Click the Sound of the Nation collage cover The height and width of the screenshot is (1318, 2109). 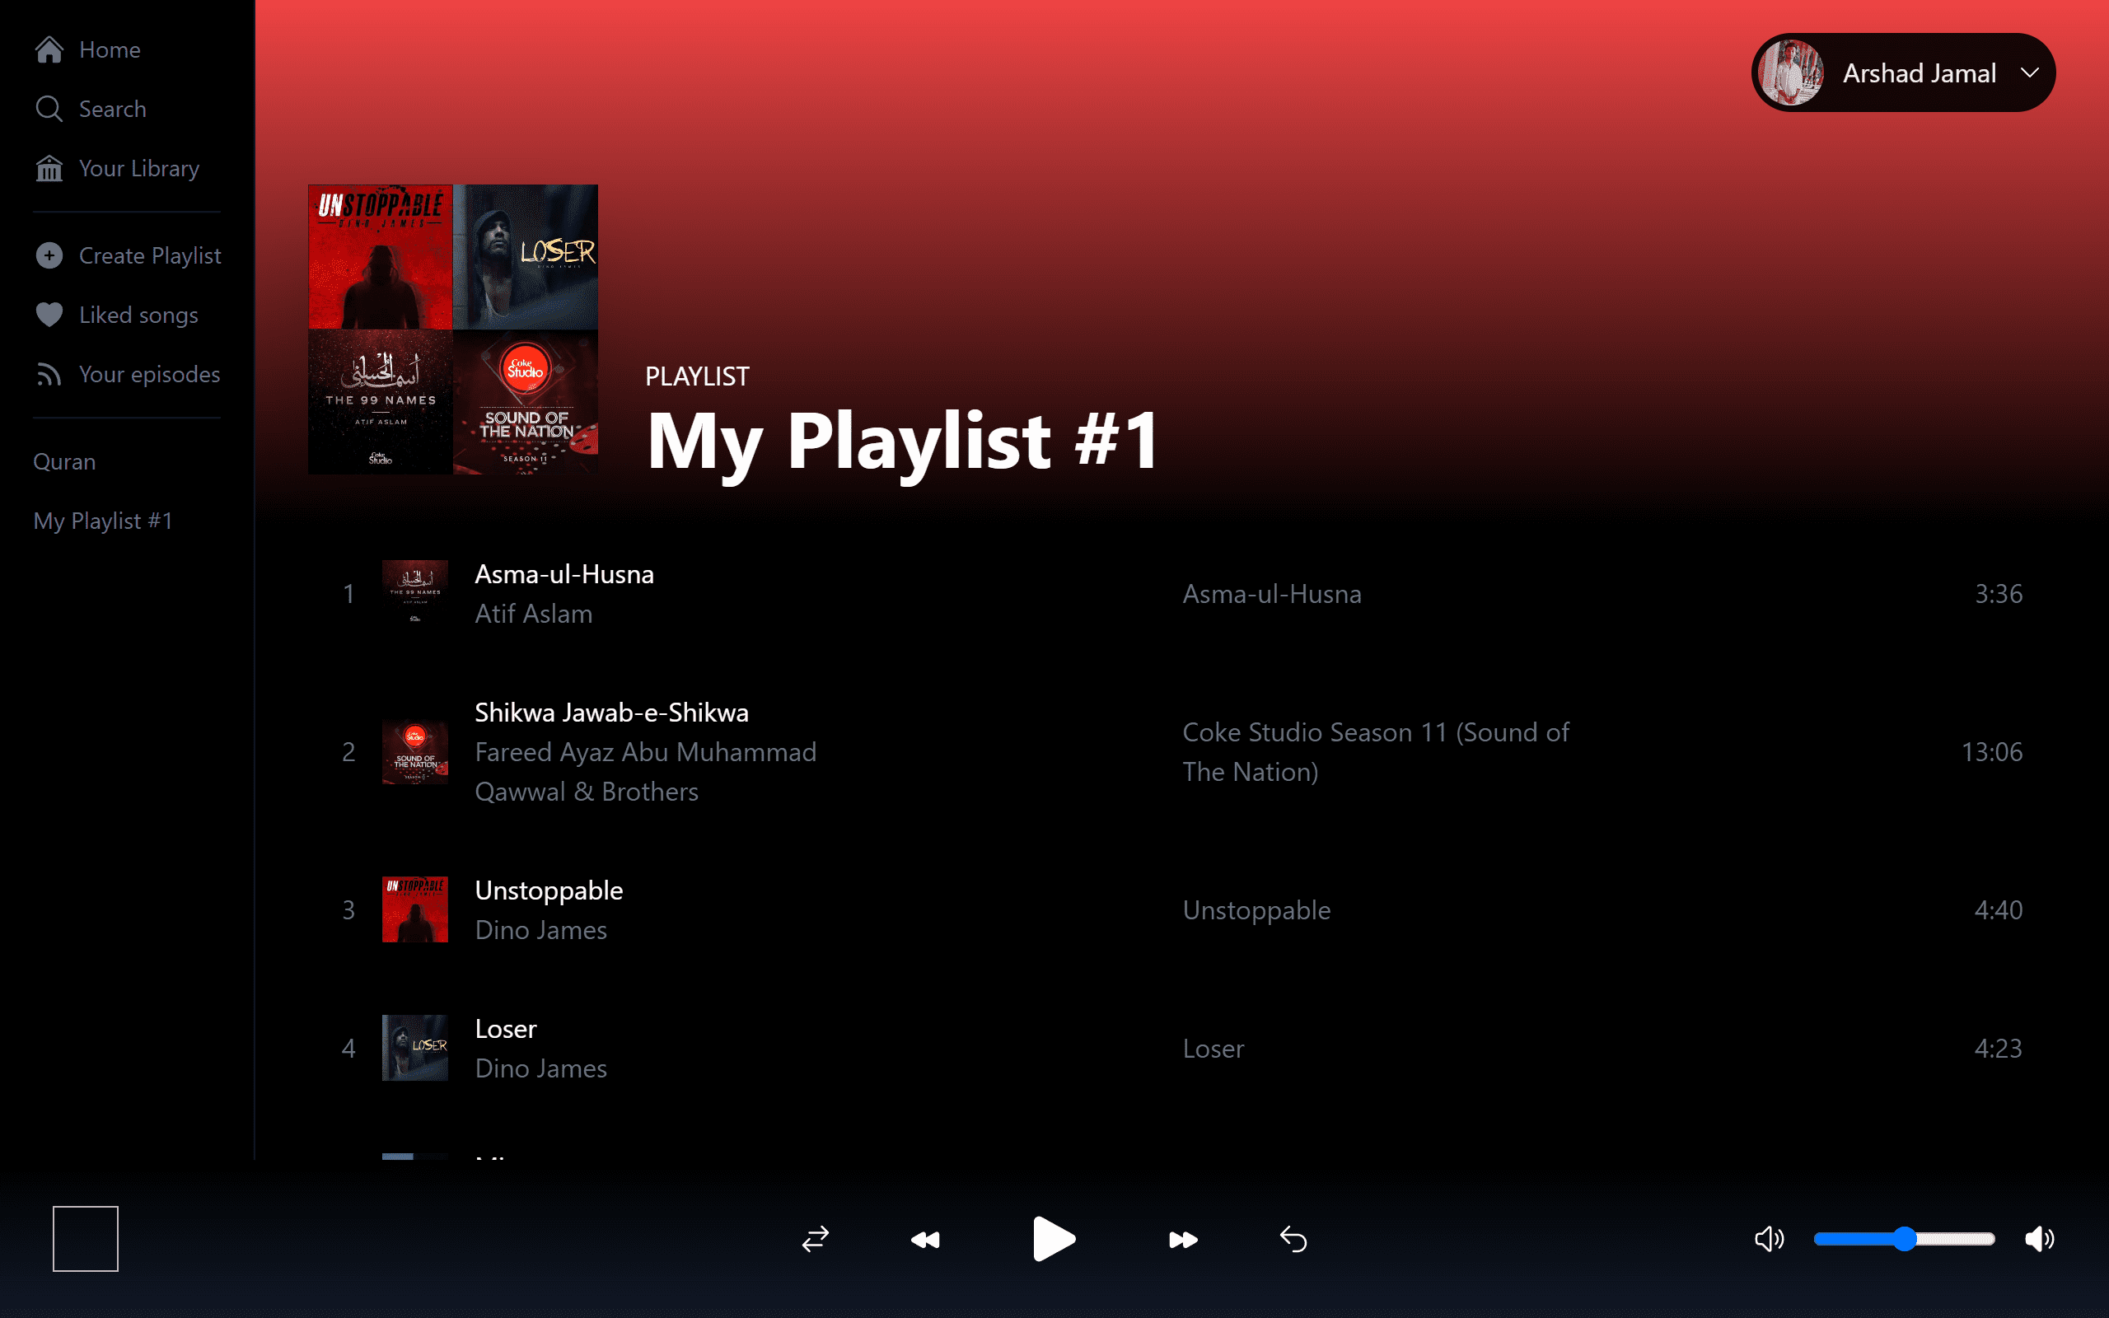[x=526, y=402]
